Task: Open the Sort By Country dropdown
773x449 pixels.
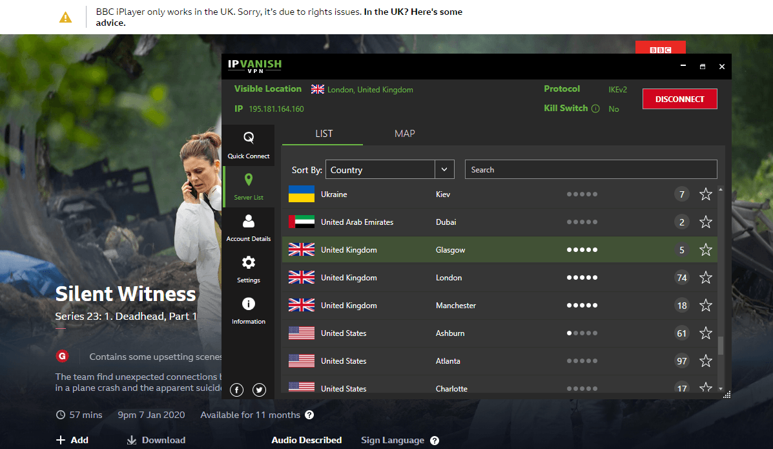Action: (x=389, y=169)
